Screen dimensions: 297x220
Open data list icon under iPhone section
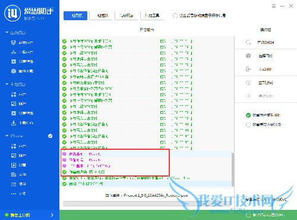pos(14,184)
